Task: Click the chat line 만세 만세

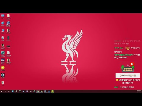Action: (x=118, y=52)
